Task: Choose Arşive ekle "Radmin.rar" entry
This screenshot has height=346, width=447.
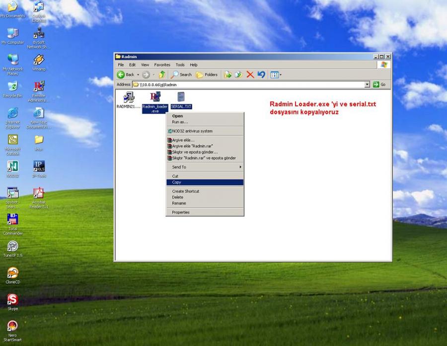Action: 205,146
